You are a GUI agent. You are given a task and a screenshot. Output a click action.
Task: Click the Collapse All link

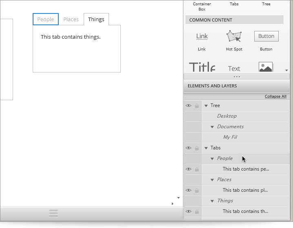click(x=275, y=96)
